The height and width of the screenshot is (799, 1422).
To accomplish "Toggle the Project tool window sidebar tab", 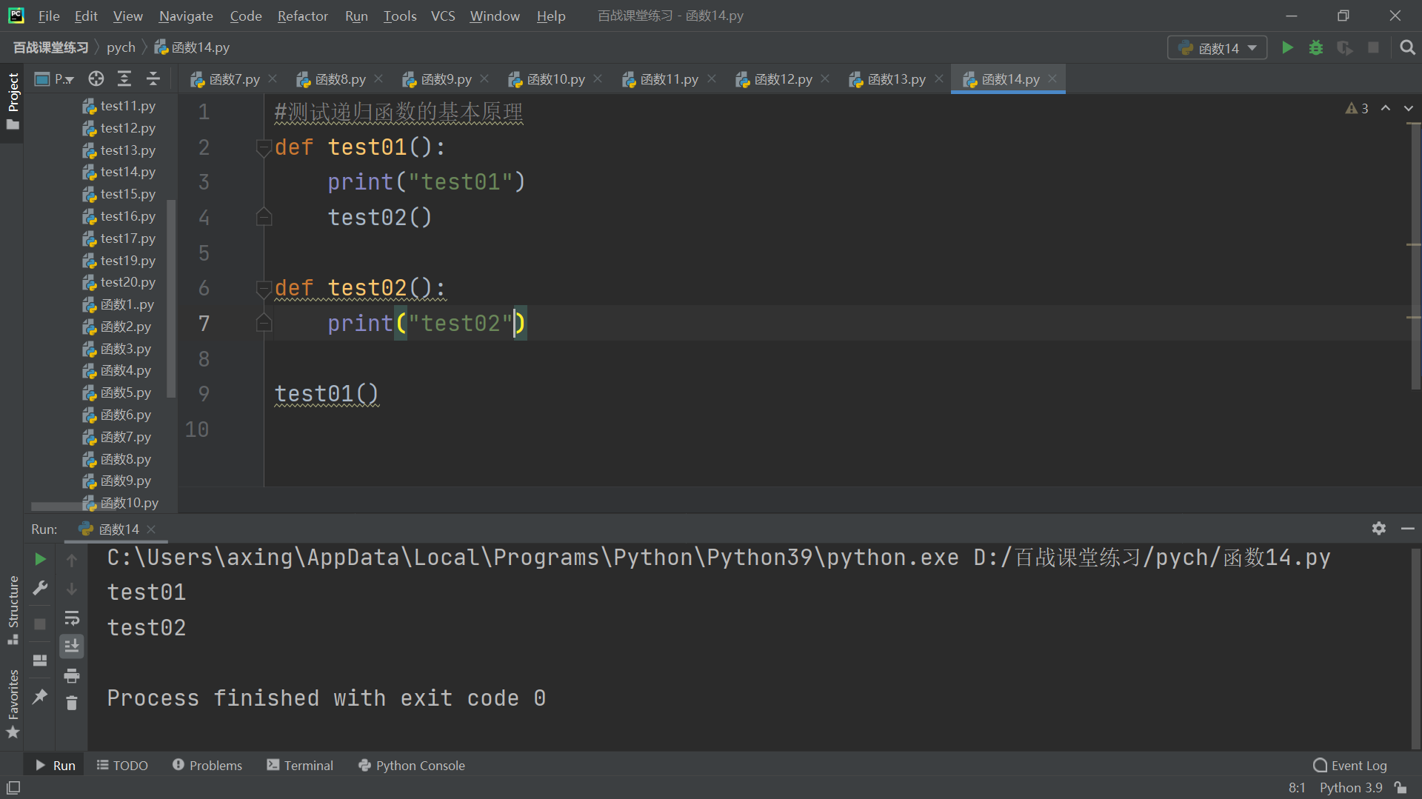I will click(x=13, y=101).
